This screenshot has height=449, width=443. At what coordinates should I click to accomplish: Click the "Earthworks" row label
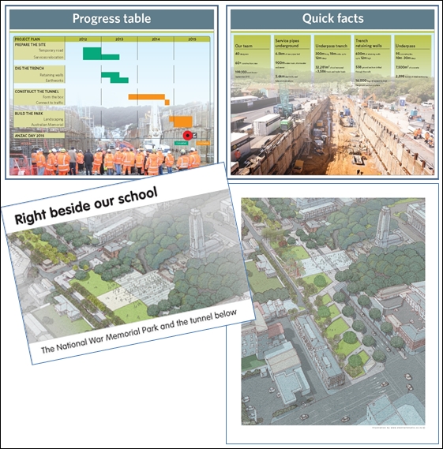coord(54,80)
